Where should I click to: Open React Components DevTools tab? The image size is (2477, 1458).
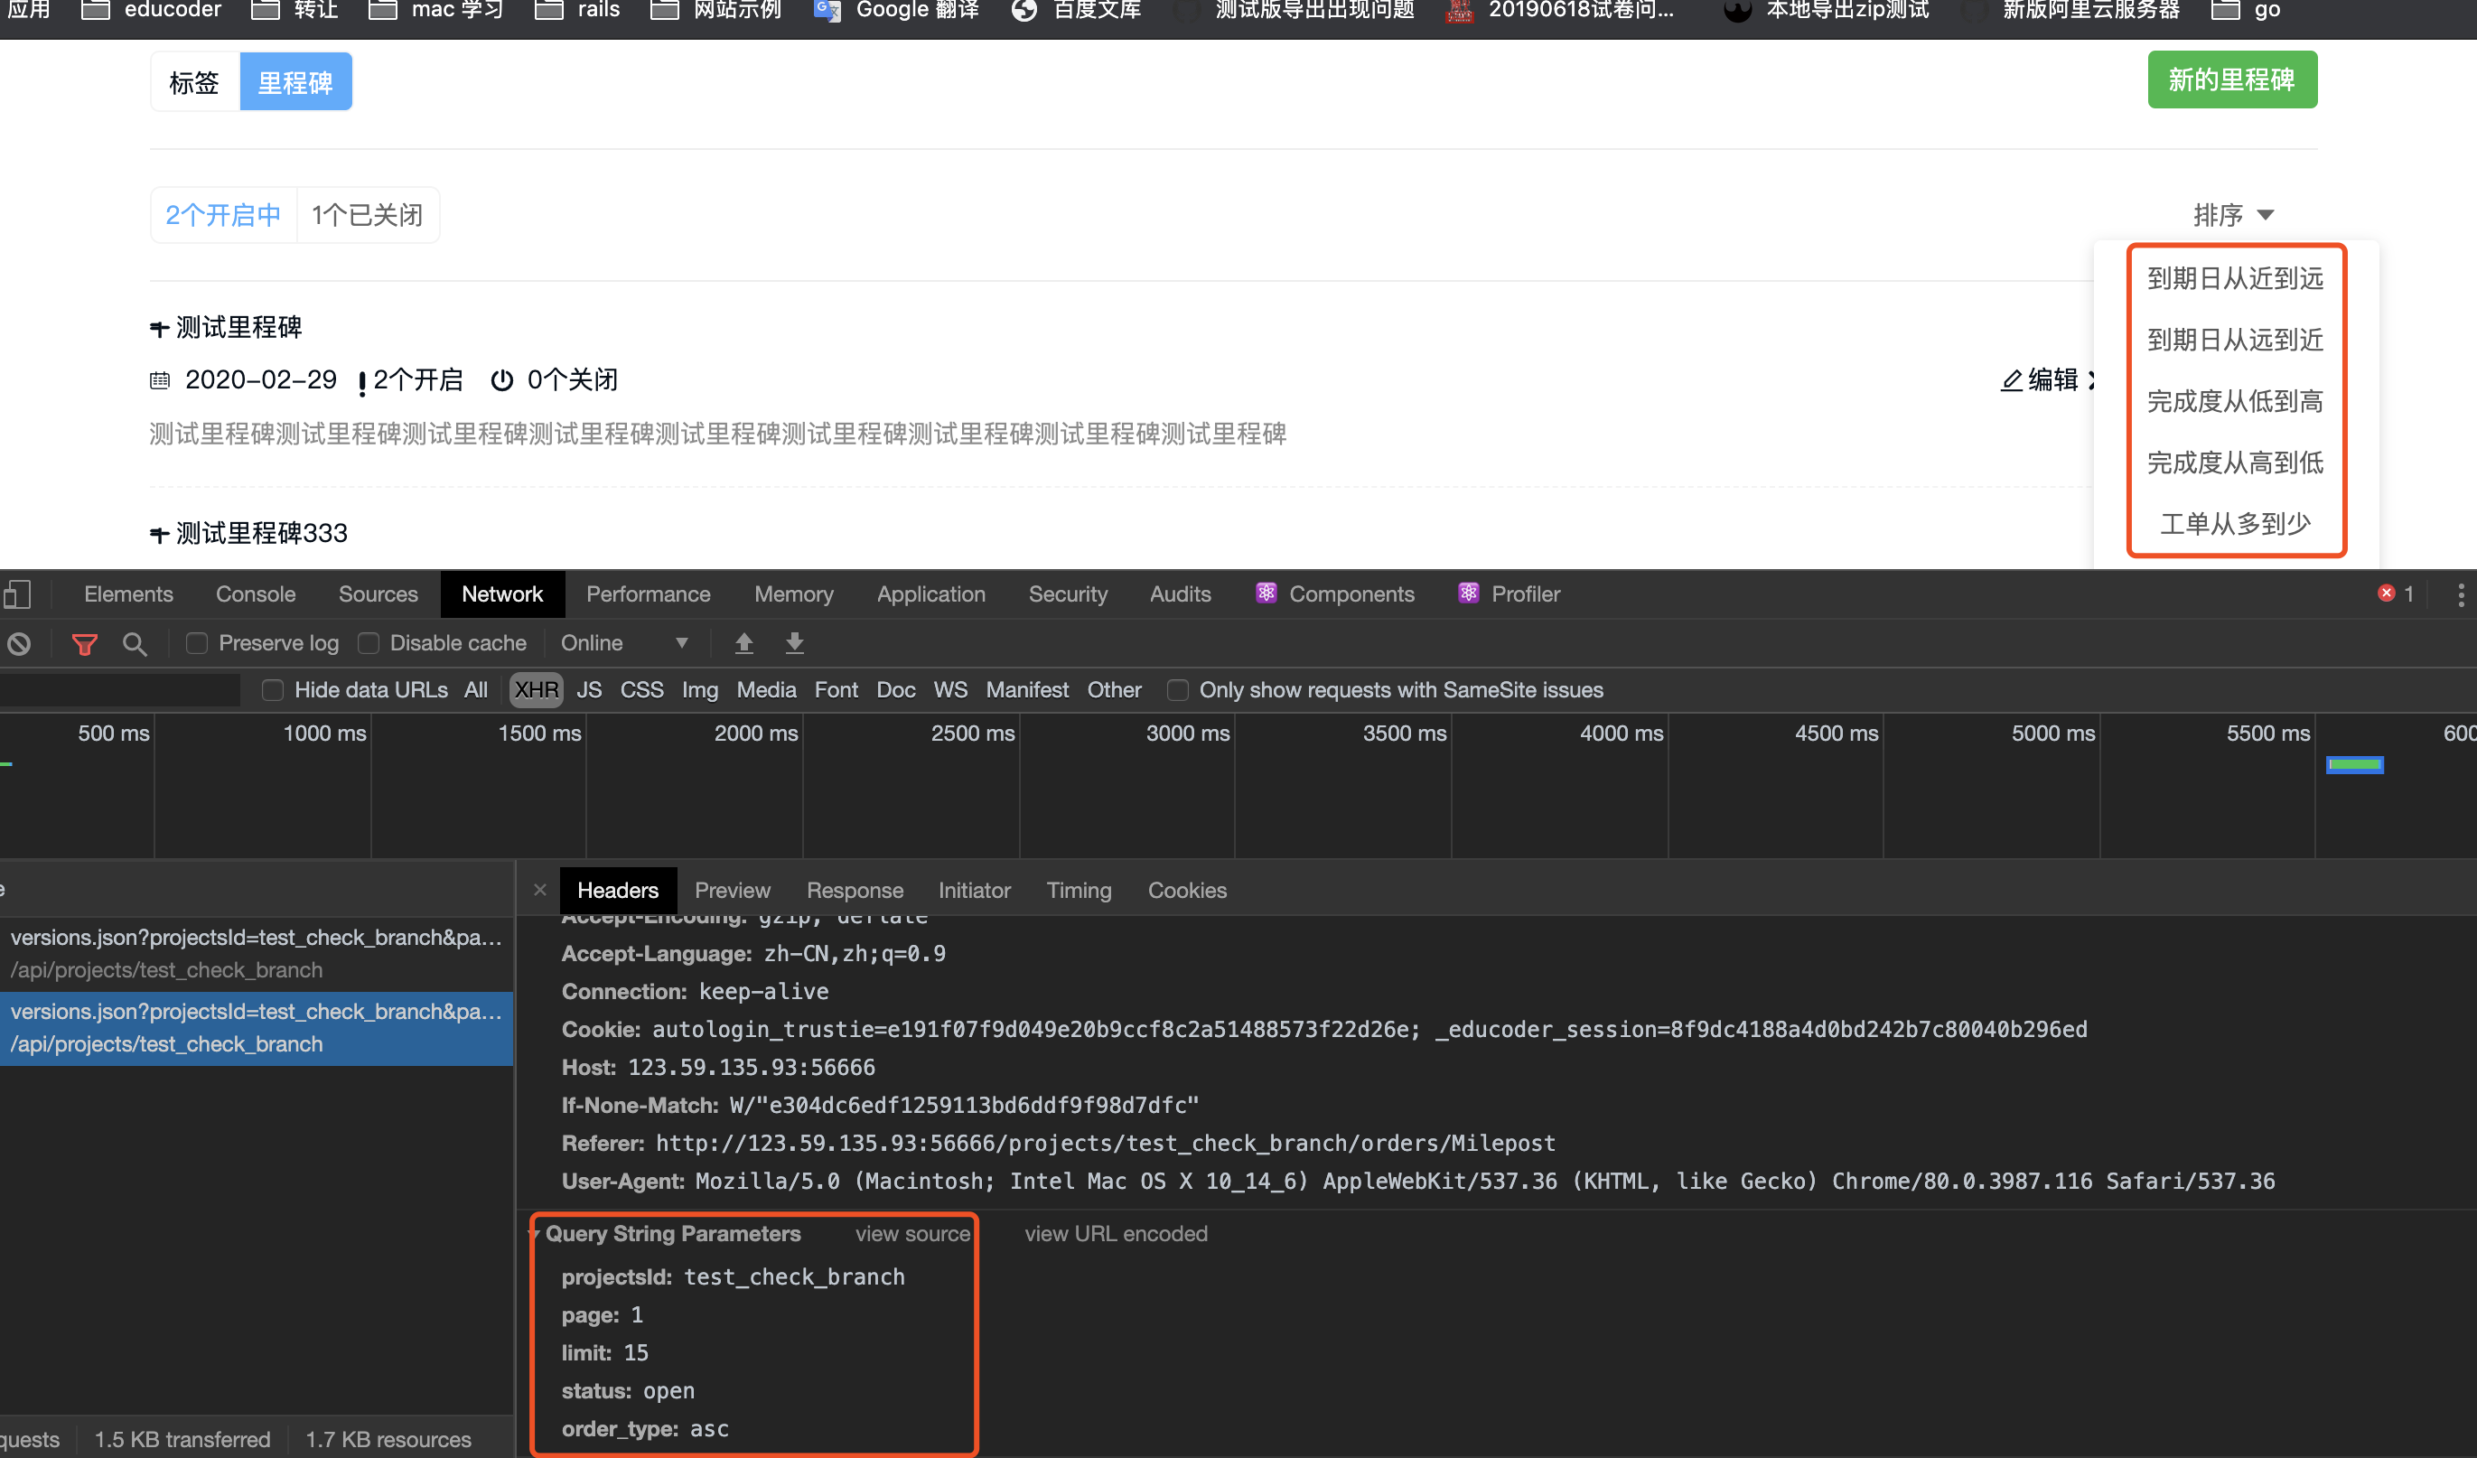1335,593
